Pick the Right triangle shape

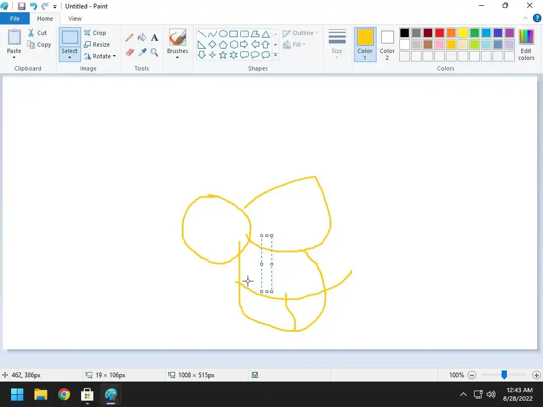pos(202,45)
